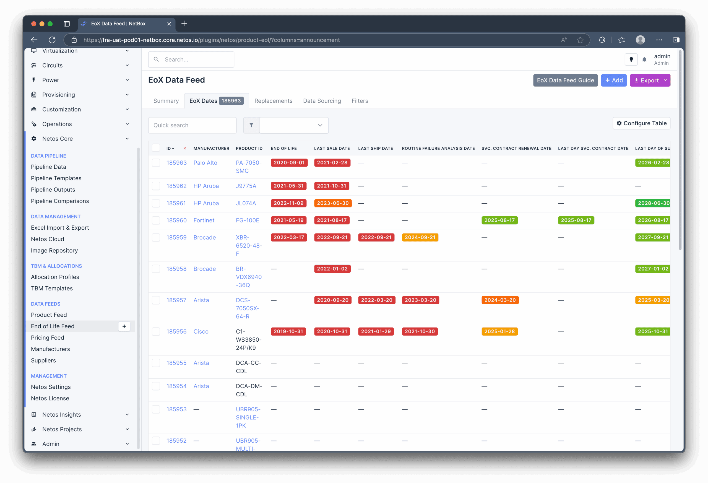Click the top Search field
The width and height of the screenshot is (708, 483).
click(191, 59)
